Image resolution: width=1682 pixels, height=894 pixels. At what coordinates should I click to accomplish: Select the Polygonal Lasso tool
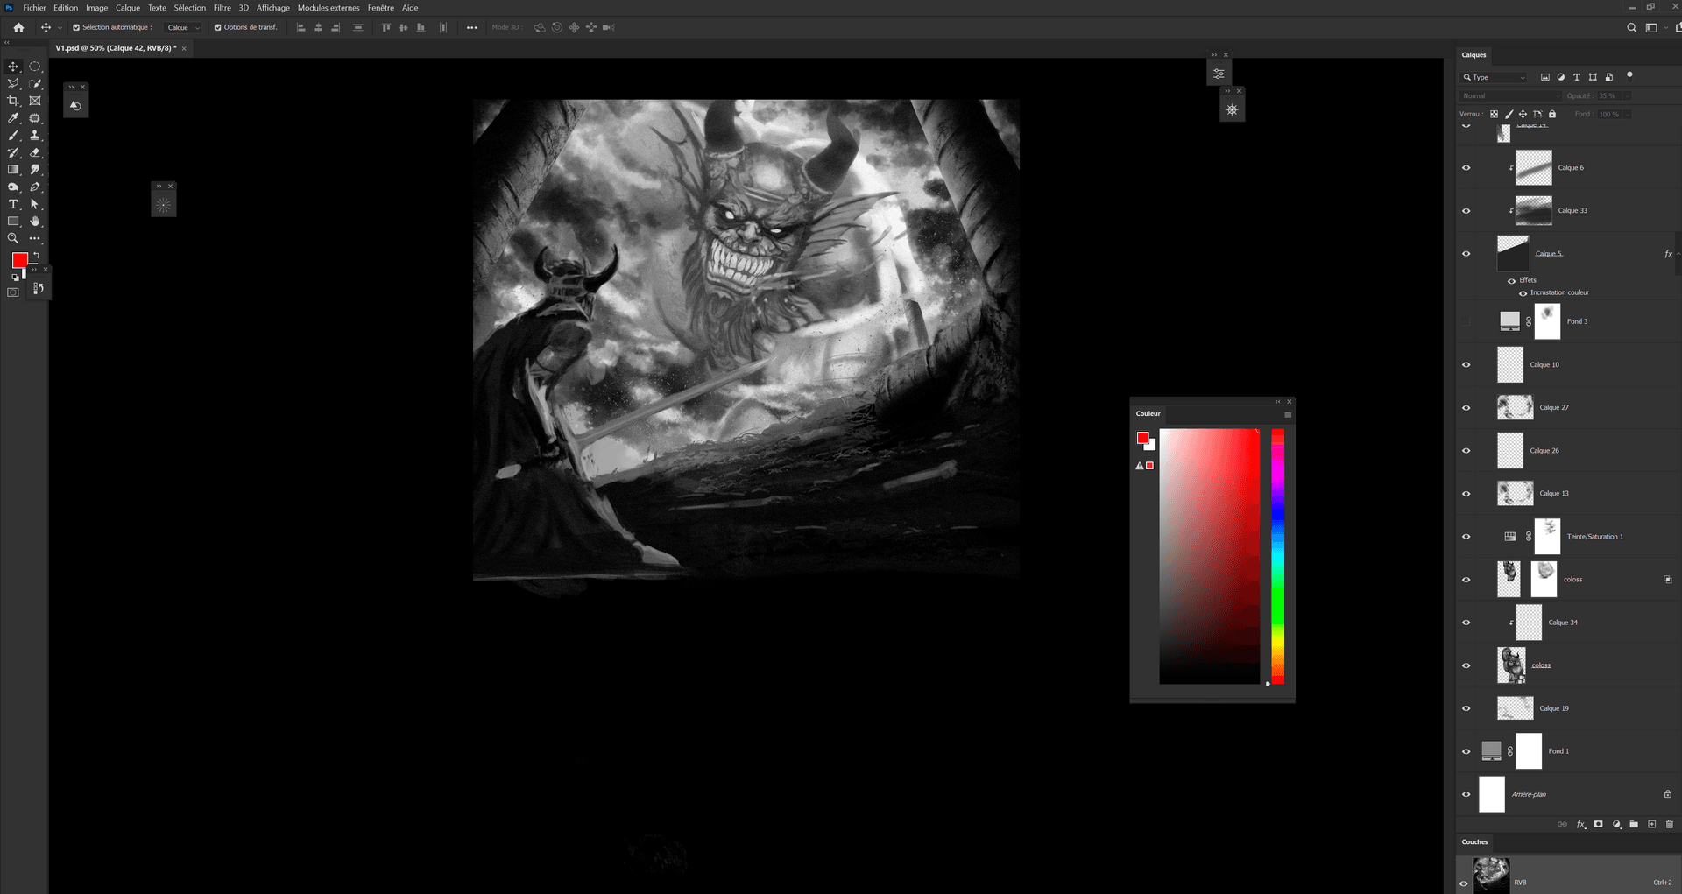13,84
